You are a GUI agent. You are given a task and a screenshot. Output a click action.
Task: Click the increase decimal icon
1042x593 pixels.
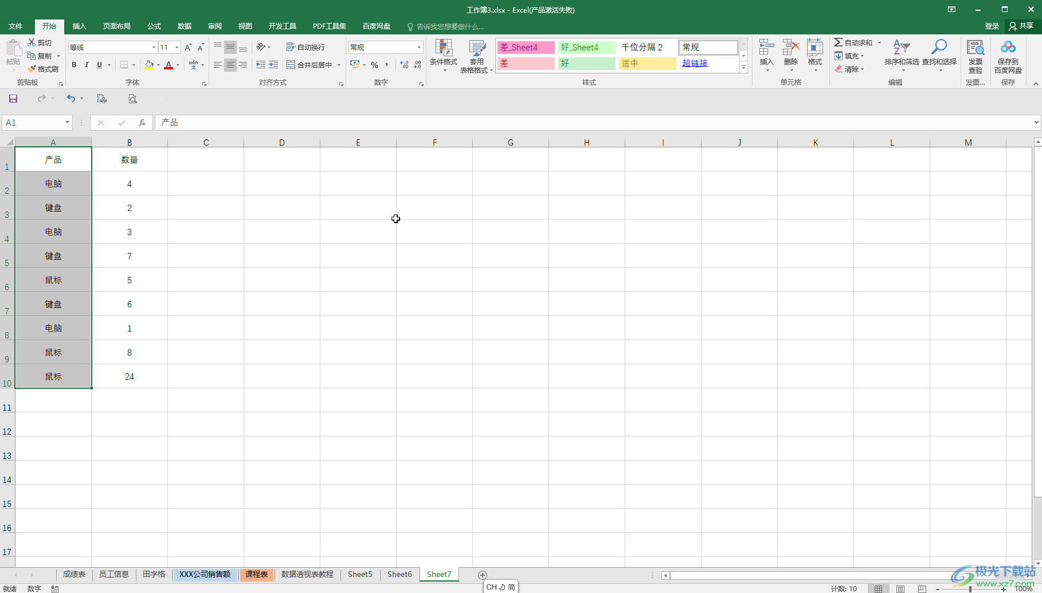tap(405, 65)
